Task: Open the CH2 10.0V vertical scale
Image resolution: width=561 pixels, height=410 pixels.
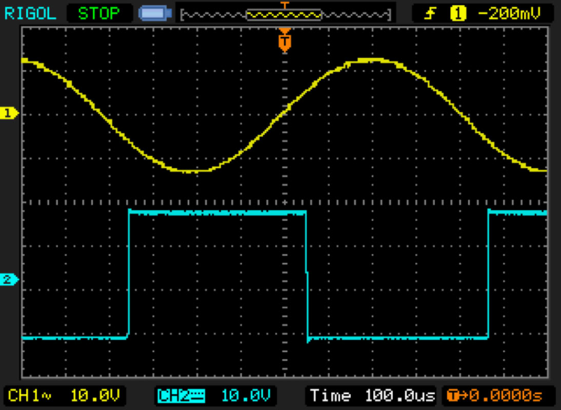Action: click(246, 396)
